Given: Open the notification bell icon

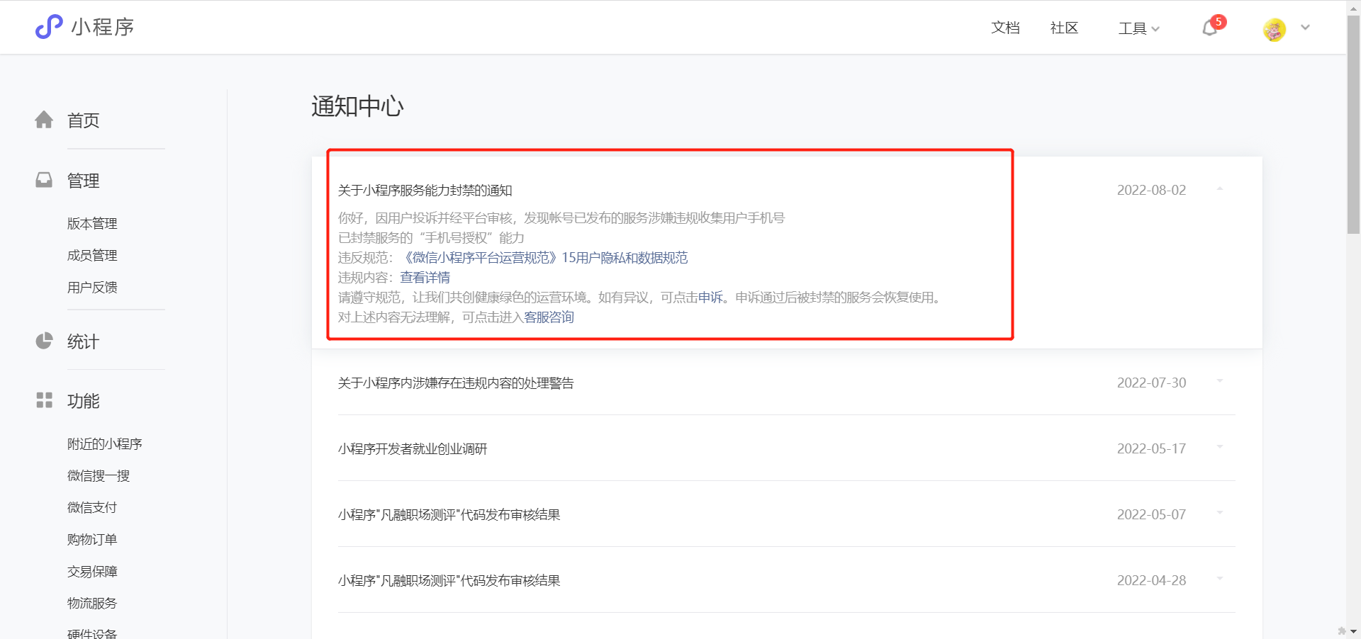Looking at the screenshot, I should [1210, 28].
